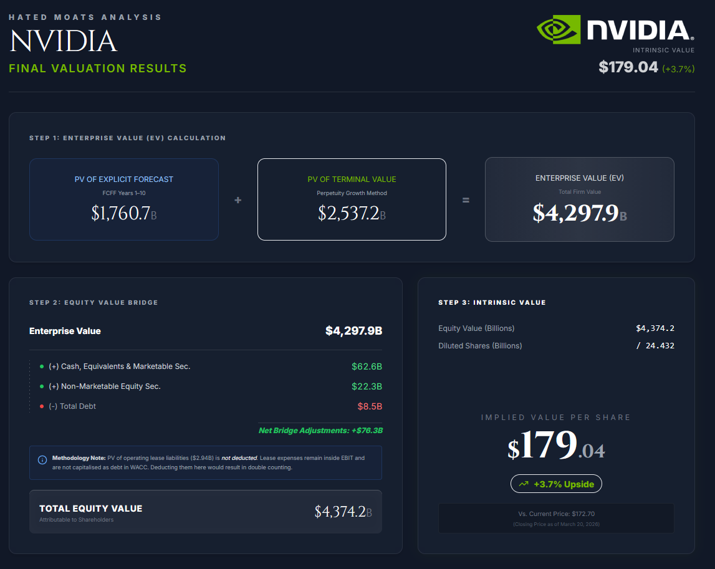The image size is (715, 569).
Task: Click Net Bridge Adjustments: +$76.3B text
Action: point(320,431)
